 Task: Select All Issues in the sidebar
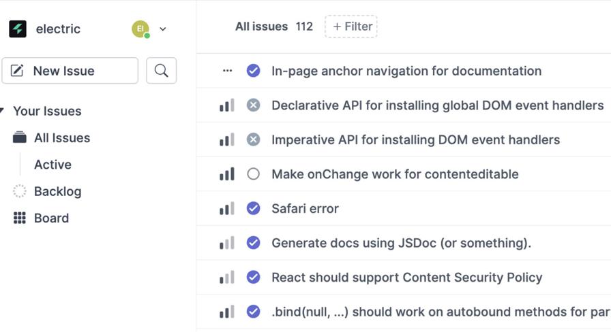pyautogui.click(x=61, y=138)
